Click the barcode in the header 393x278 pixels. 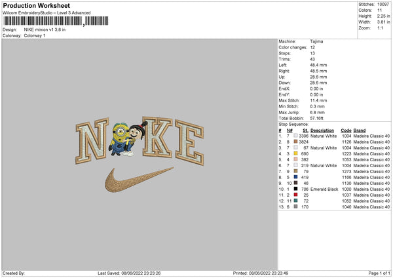click(x=56, y=21)
